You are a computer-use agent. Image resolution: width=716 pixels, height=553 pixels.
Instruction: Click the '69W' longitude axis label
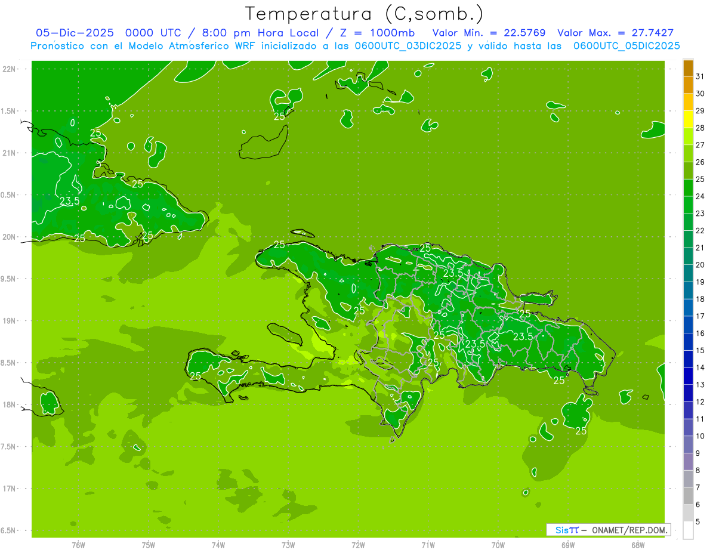point(567,545)
